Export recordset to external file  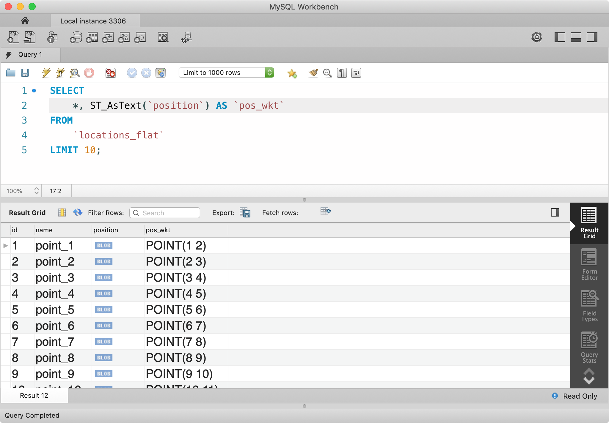[x=245, y=213]
